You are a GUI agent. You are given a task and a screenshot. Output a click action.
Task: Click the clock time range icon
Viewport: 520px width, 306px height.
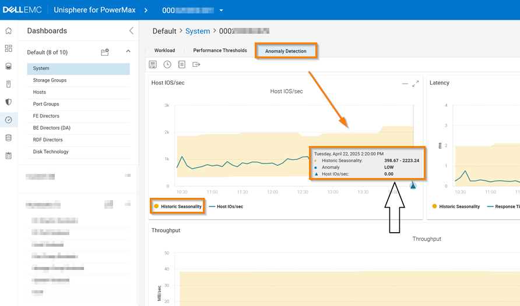(x=167, y=65)
